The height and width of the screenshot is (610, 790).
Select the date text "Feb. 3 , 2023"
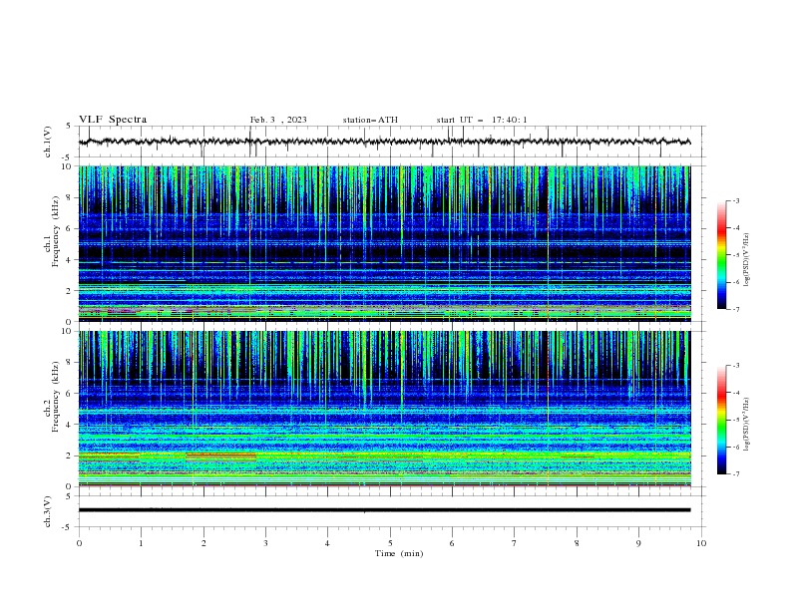(278, 120)
